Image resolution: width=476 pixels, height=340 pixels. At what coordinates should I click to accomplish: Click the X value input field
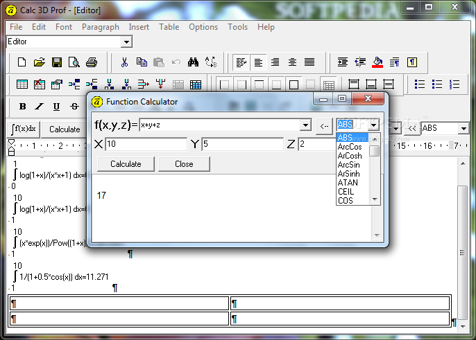146,144
